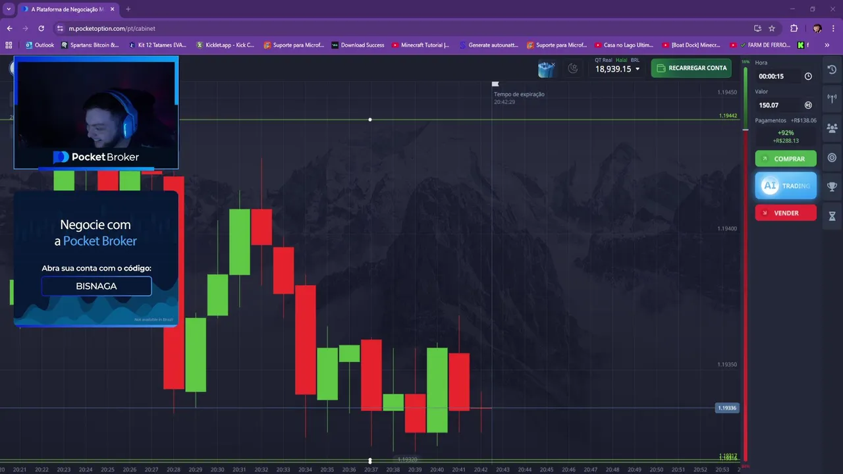Click the Pagamentos +R$138.06 text
The width and height of the screenshot is (843, 474).
pos(786,120)
